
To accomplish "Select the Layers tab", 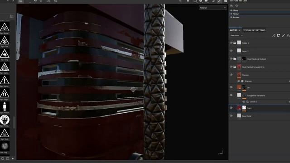I will point(233,30).
